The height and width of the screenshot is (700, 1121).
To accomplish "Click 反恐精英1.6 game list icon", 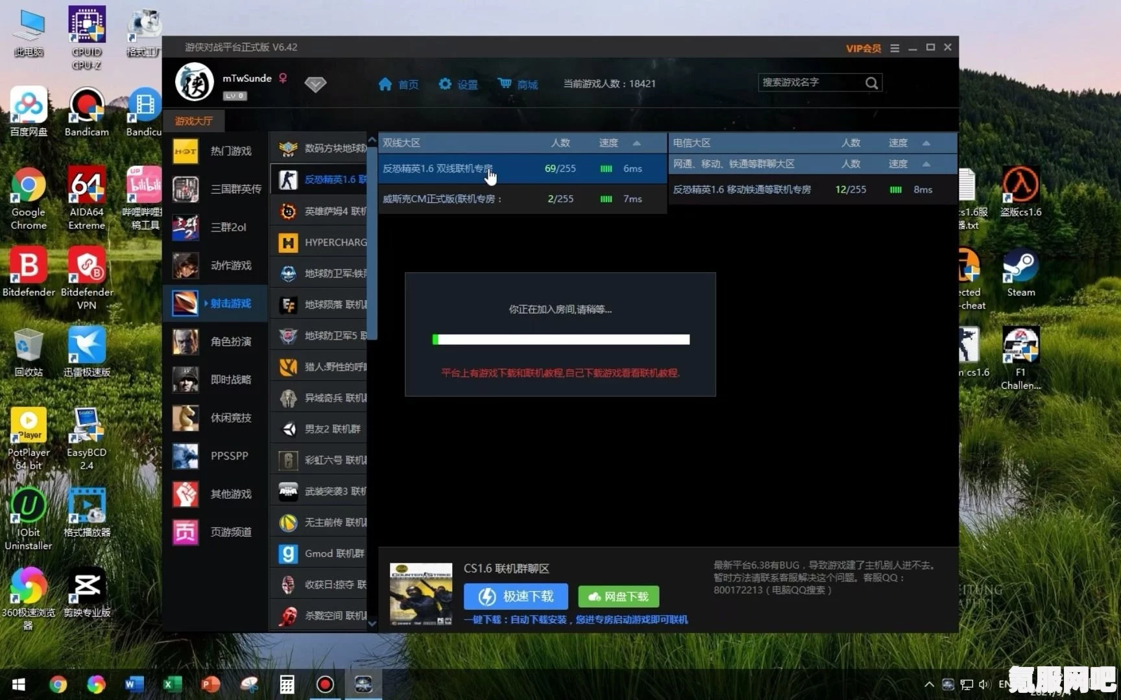I will (x=288, y=180).
